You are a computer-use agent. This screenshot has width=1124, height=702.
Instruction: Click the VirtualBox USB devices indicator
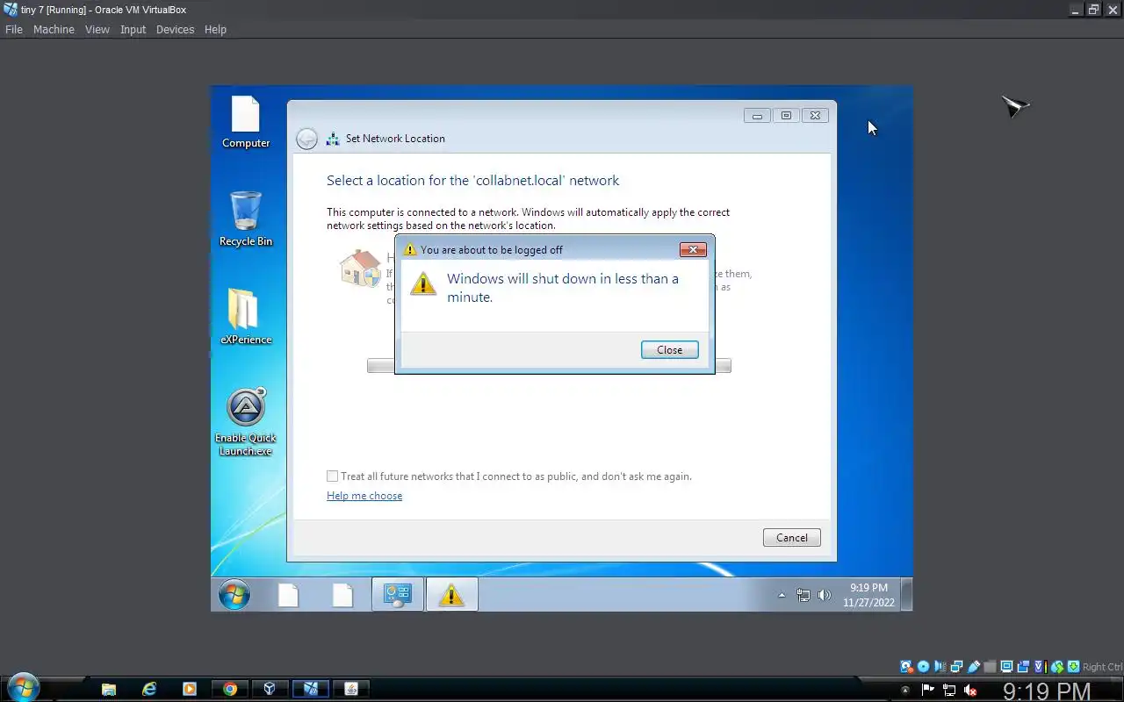click(x=973, y=667)
